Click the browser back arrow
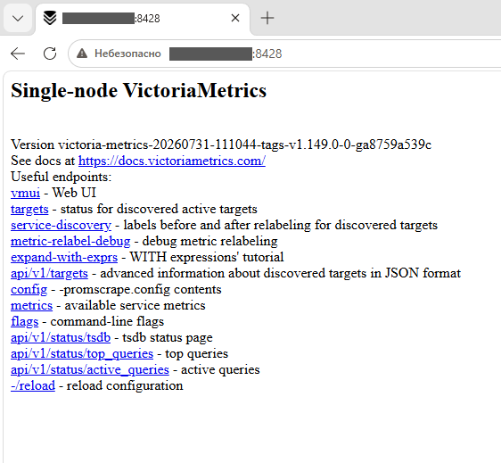The image size is (501, 463). 18,54
